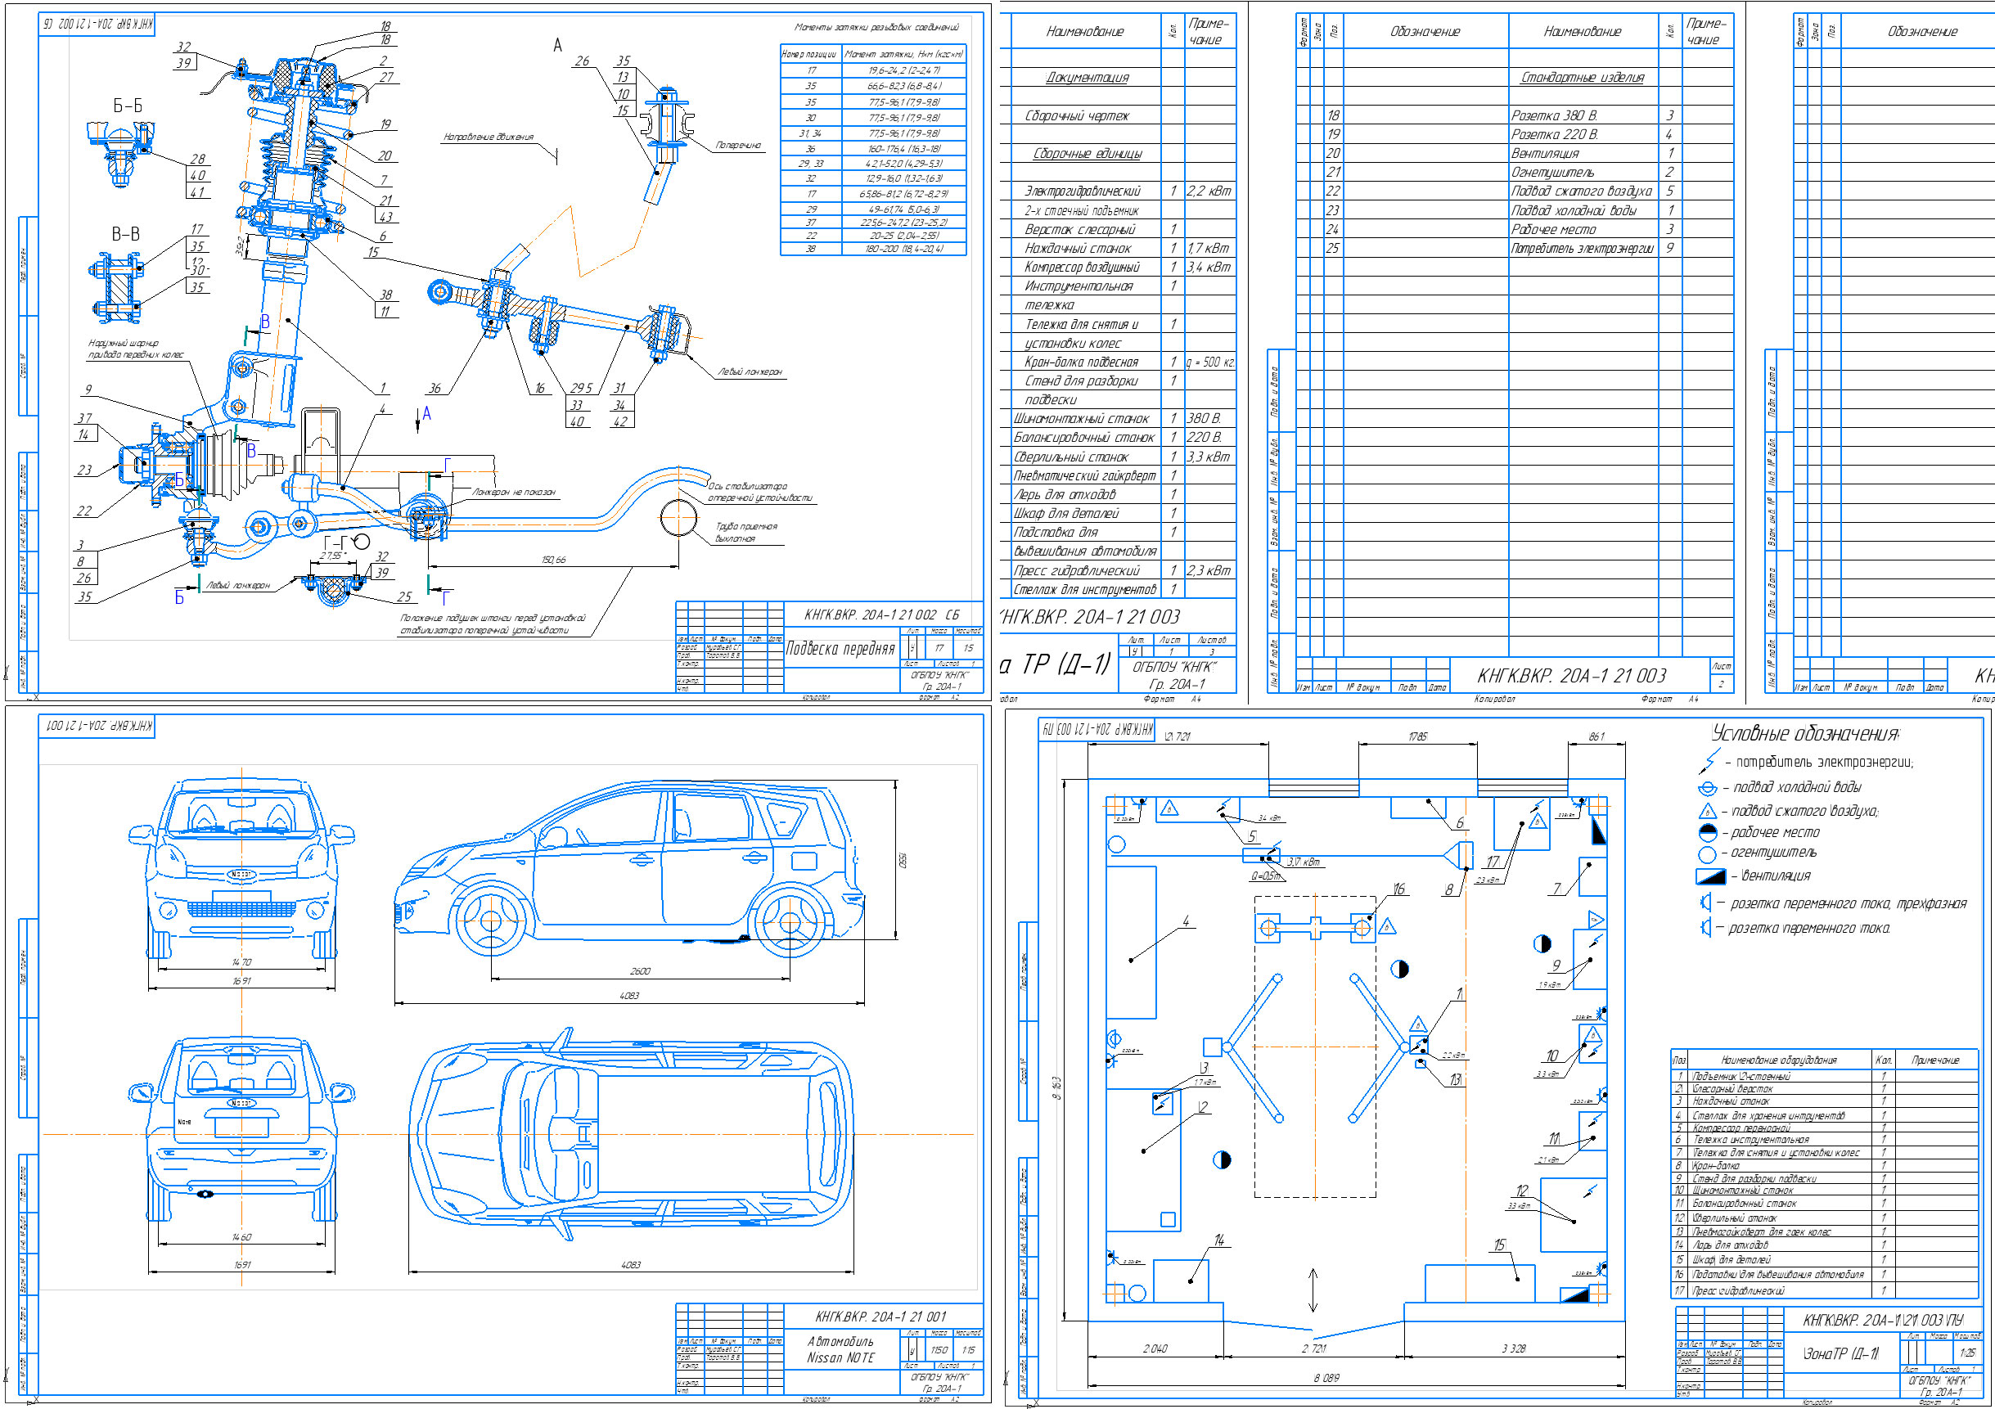Click the '1460' track dimension on the rear view

pyautogui.click(x=241, y=1237)
